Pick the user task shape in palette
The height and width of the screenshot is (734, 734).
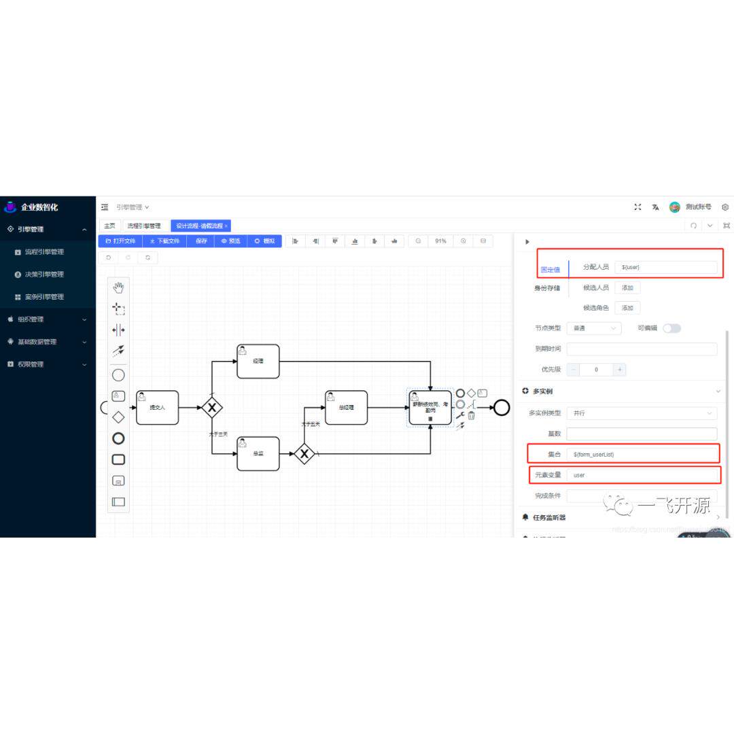[x=118, y=396]
